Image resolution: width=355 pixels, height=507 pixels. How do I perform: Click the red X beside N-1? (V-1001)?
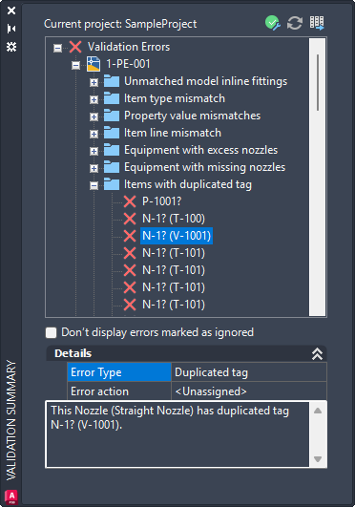(130, 236)
